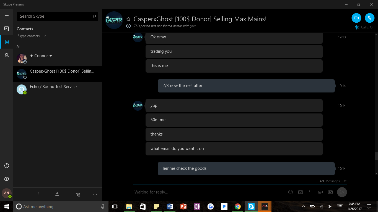This screenshot has width=378, height=212.
Task: Open OneNote from the taskbar
Action: [197, 206]
